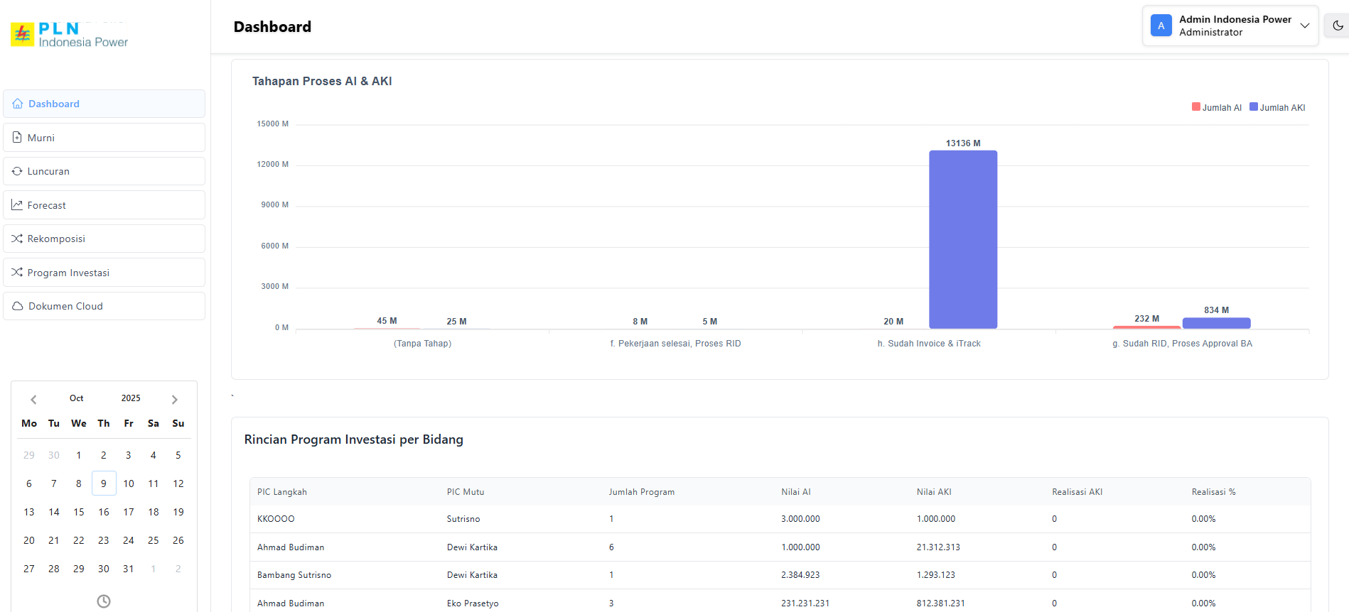This screenshot has width=1349, height=612.
Task: Open the Forecast menu item
Action: pos(47,205)
